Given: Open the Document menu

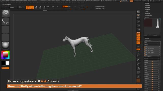Looking at the screenshot, I should point(13,3).
